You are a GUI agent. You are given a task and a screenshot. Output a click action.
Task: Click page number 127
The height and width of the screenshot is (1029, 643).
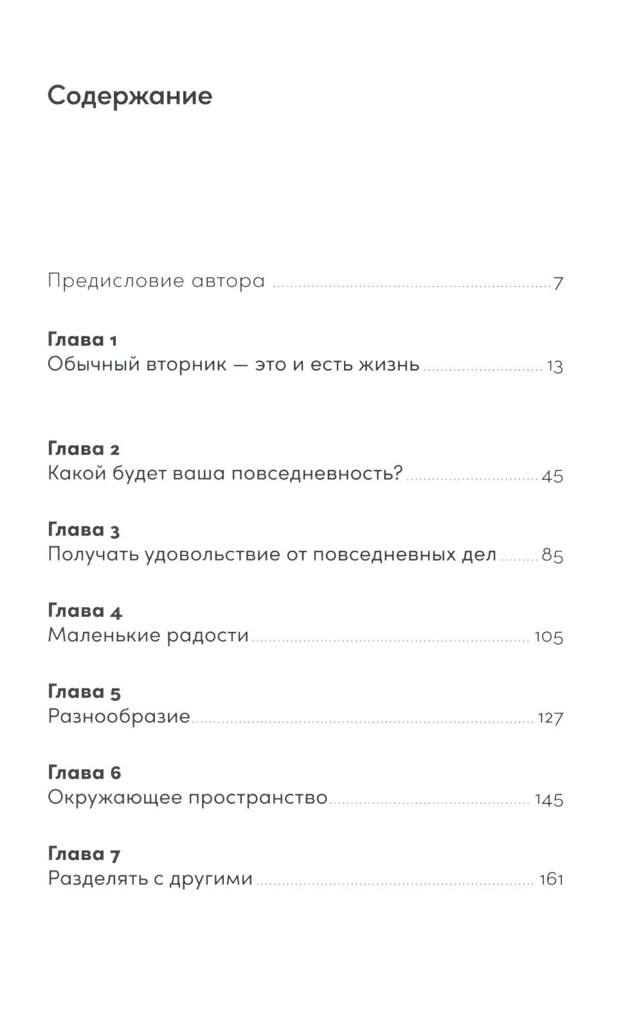coord(550,718)
